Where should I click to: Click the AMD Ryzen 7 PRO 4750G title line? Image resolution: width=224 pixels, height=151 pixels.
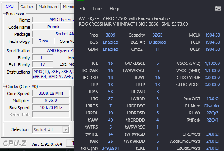tap(125, 18)
